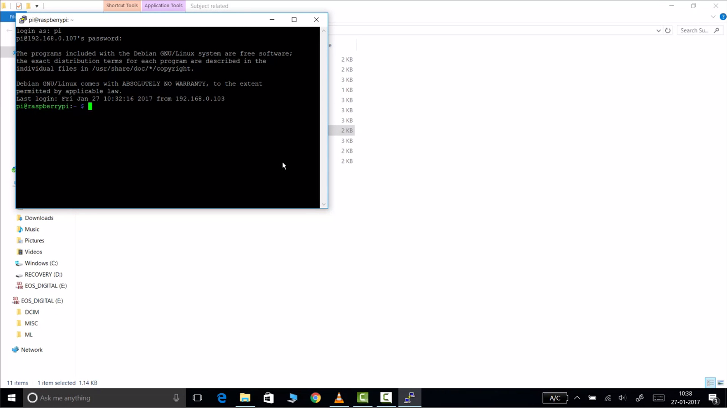Open the Quick Access Toolbar dropdown arrow
Viewport: 727px width, 408px height.
pos(37,6)
